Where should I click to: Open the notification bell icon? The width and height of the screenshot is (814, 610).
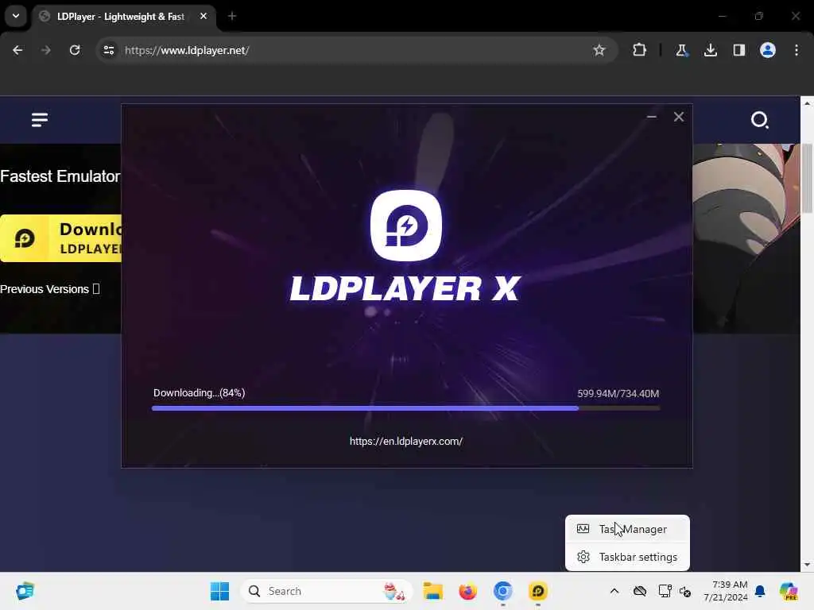760,591
